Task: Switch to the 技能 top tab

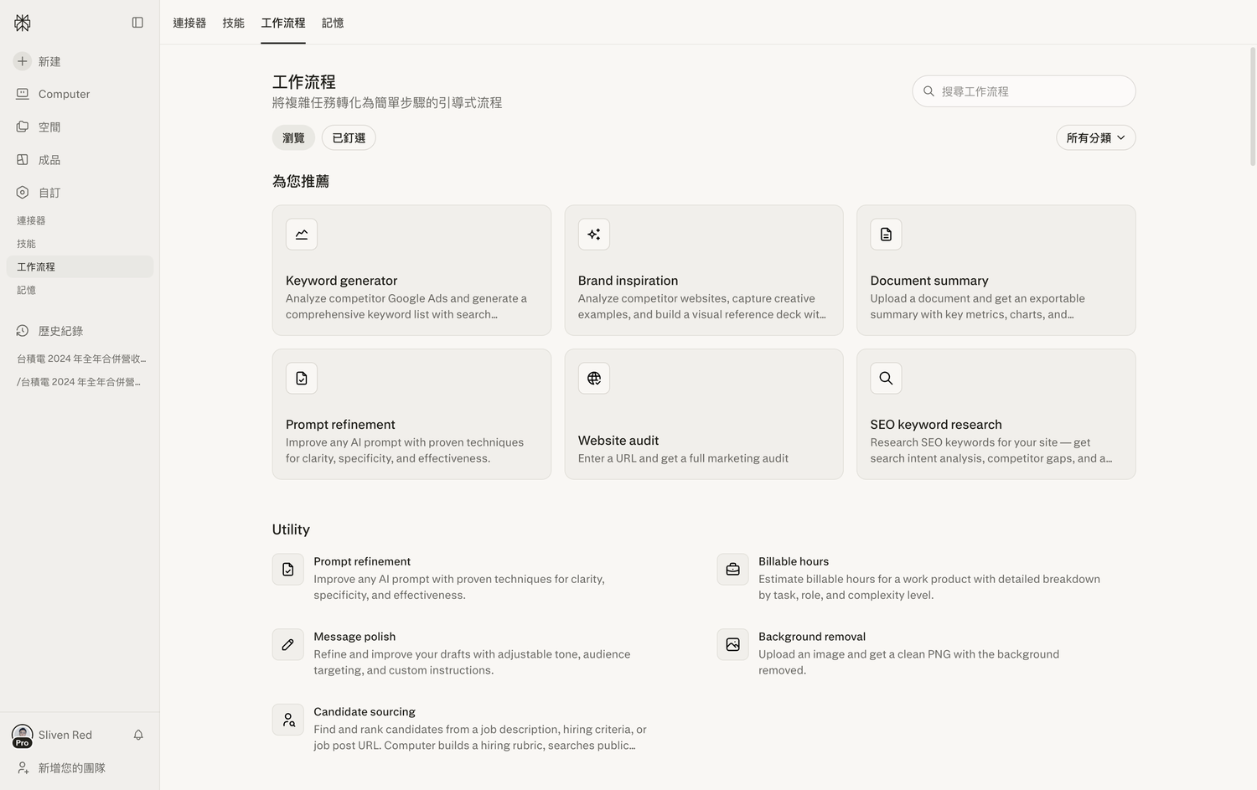Action: [x=234, y=23]
